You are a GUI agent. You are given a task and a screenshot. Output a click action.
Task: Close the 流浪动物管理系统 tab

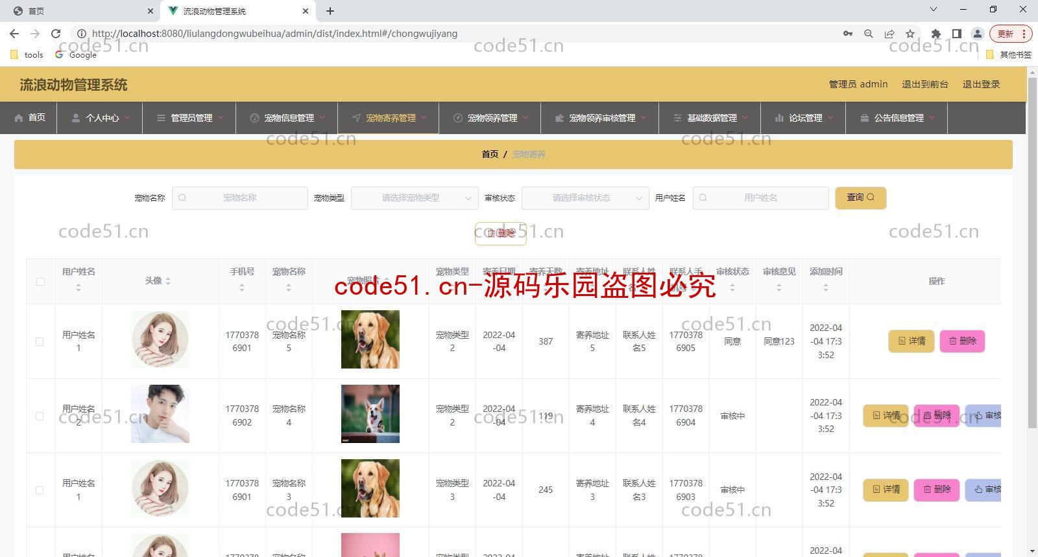[306, 11]
